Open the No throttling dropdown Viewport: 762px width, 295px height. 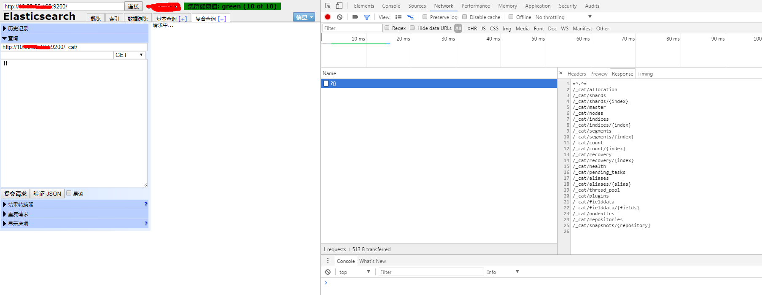click(563, 17)
